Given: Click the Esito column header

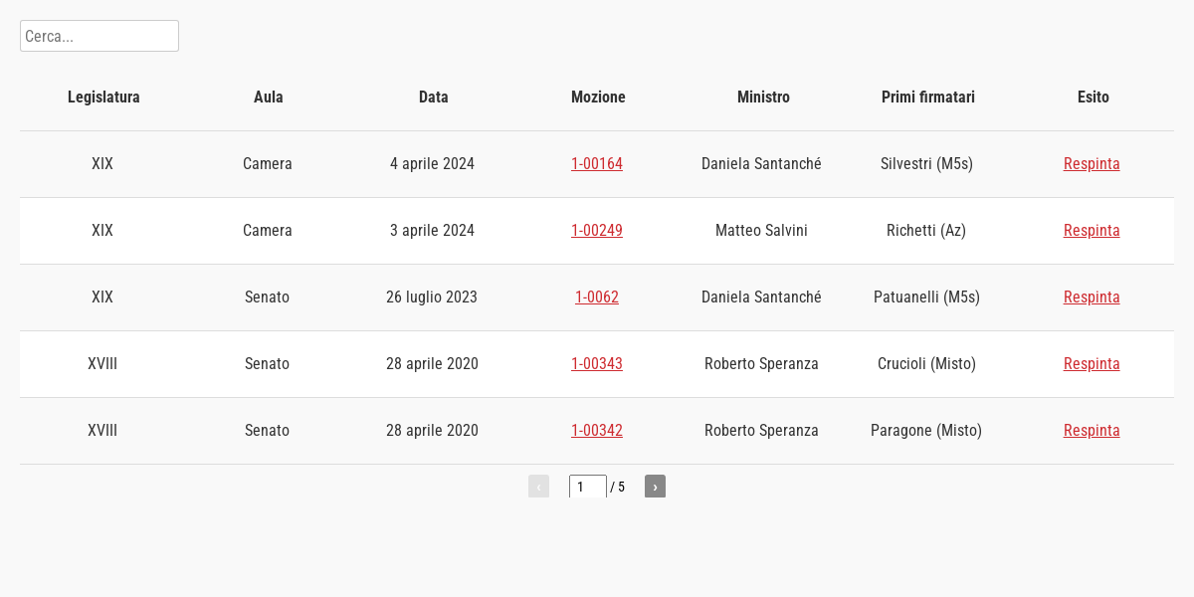Looking at the screenshot, I should (1093, 98).
